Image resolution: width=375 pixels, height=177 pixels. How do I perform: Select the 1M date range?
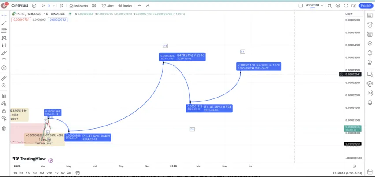click(28, 173)
